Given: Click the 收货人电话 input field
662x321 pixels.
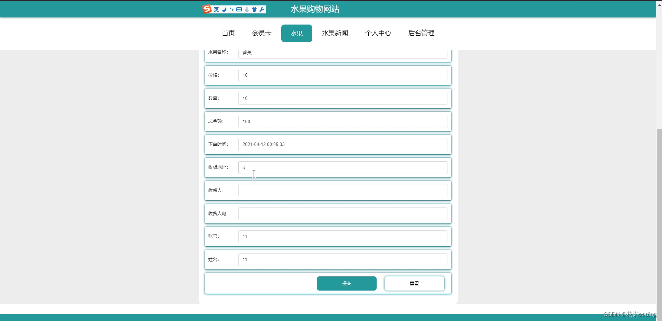Looking at the screenshot, I should pos(342,213).
